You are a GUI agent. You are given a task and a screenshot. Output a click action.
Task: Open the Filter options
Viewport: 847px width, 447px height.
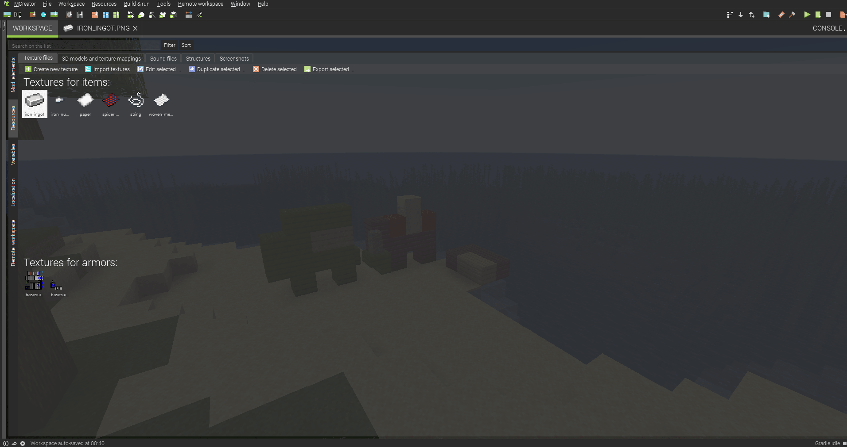169,45
